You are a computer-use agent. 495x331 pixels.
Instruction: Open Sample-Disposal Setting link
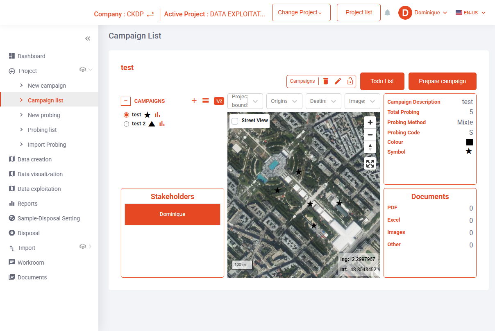pos(49,218)
